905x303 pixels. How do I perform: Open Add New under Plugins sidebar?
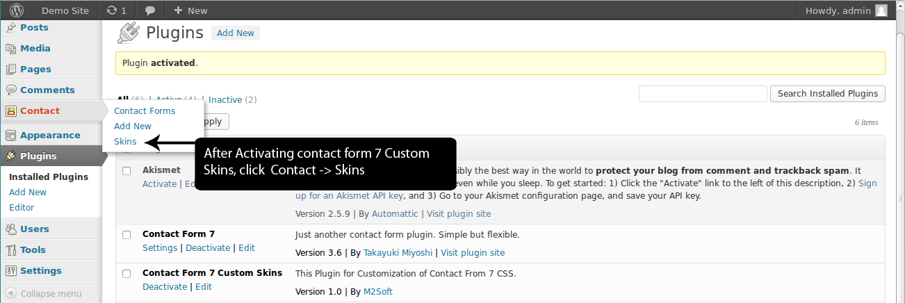tap(28, 193)
